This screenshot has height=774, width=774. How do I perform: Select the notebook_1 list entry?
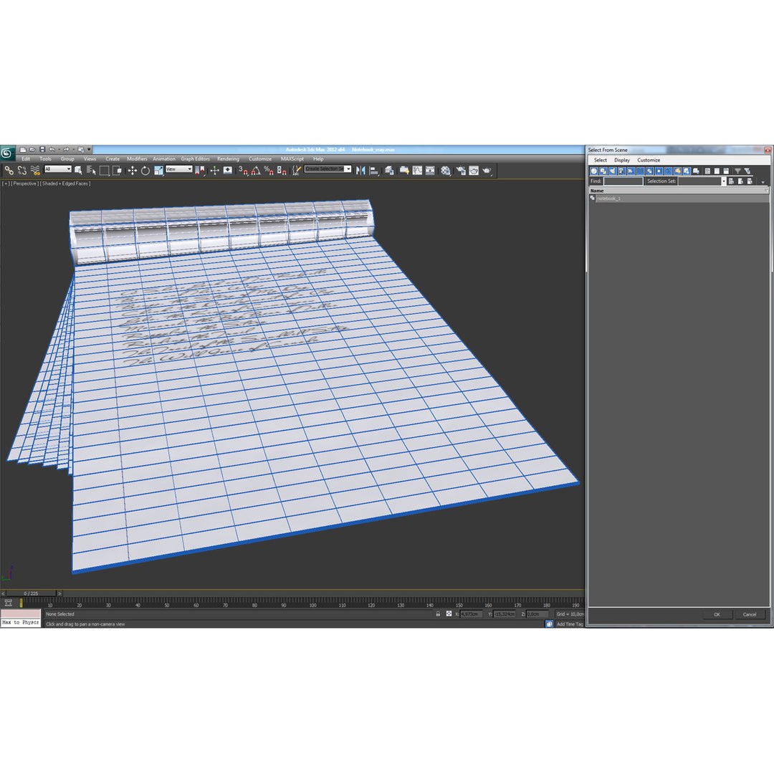[679, 199]
